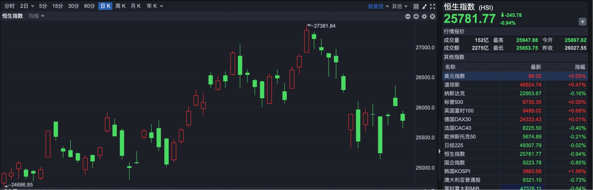Image resolution: width=593 pixels, height=190 pixels.
Task: Select the drawing brush tool
Action: pyautogui.click(x=424, y=6)
